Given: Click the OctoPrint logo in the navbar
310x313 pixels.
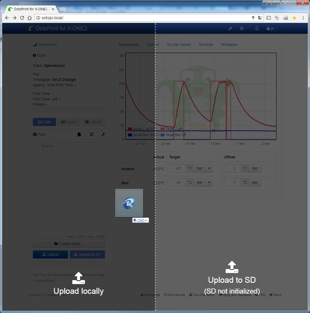Looking at the screenshot, I should 58,28.
